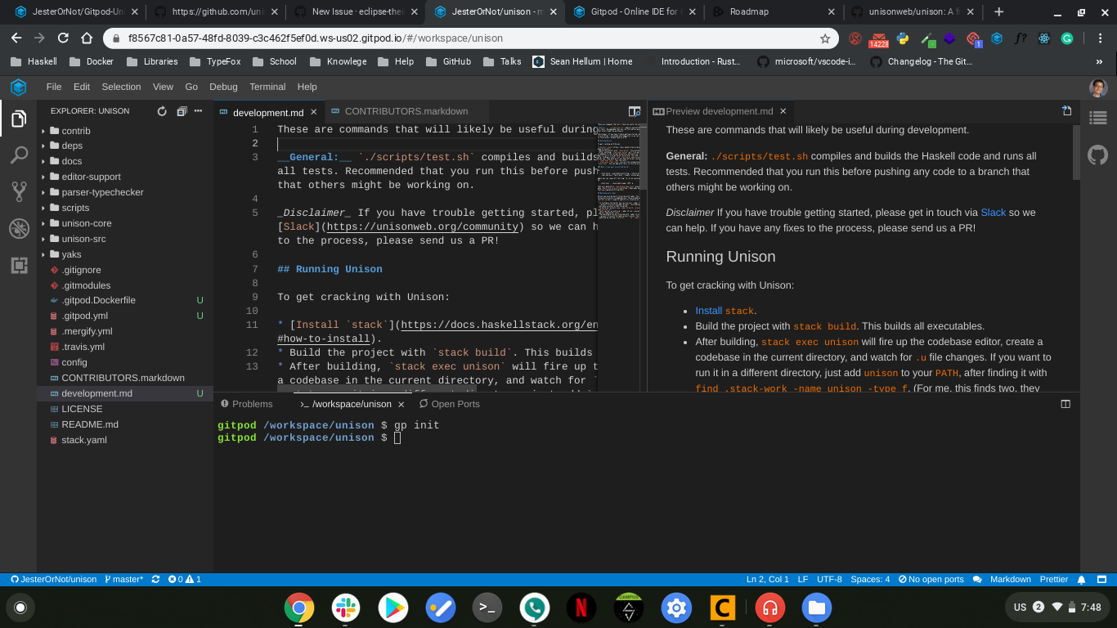This screenshot has width=1117, height=628.
Task: Open the Netflix app in the shelf
Action: (x=581, y=608)
